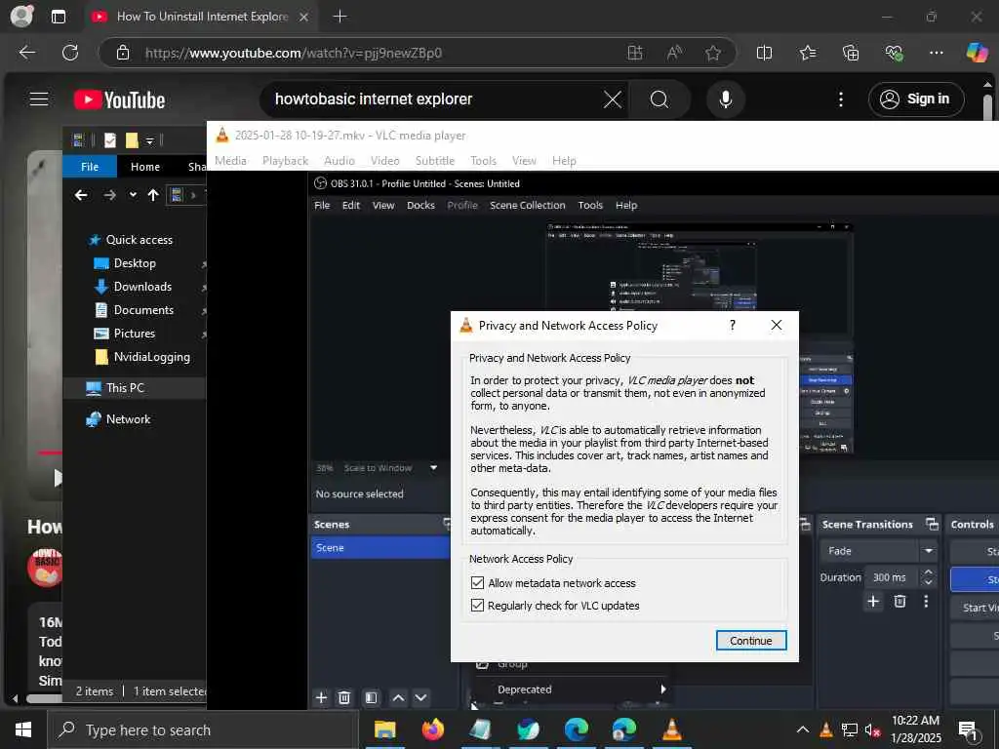Open Customize Quick Access Toolbar dropdown

click(x=149, y=140)
